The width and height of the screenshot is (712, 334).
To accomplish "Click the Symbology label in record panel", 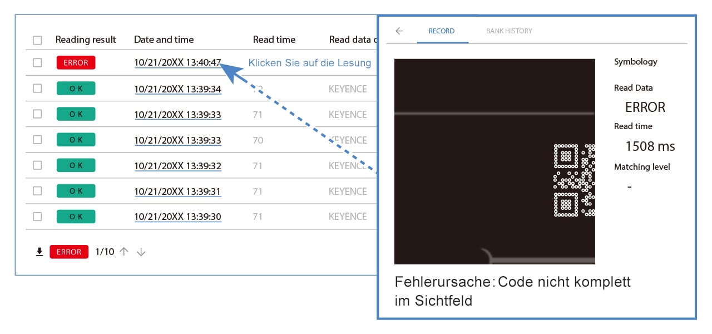I will pos(635,62).
